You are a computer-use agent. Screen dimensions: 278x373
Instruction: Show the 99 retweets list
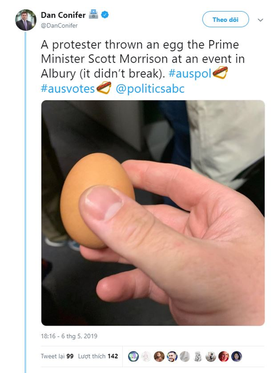coord(57,356)
